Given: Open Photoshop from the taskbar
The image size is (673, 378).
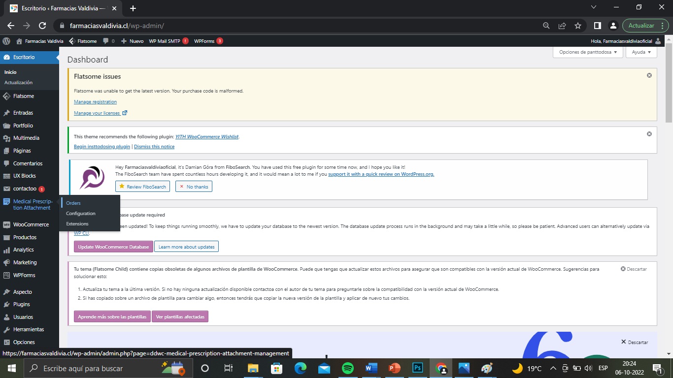Looking at the screenshot, I should pyautogui.click(x=418, y=368).
